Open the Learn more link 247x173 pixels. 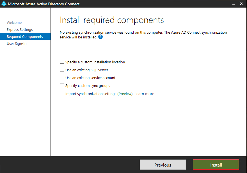tap(144, 94)
